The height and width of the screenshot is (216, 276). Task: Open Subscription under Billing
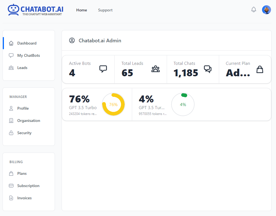tap(28, 186)
